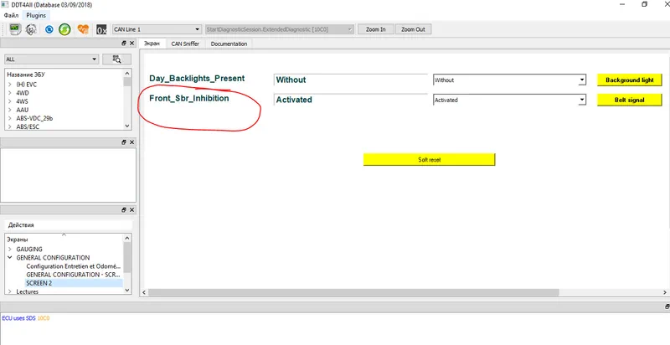Switch to the CAN Sniffer tab
The image size is (670, 345).
click(x=185, y=44)
